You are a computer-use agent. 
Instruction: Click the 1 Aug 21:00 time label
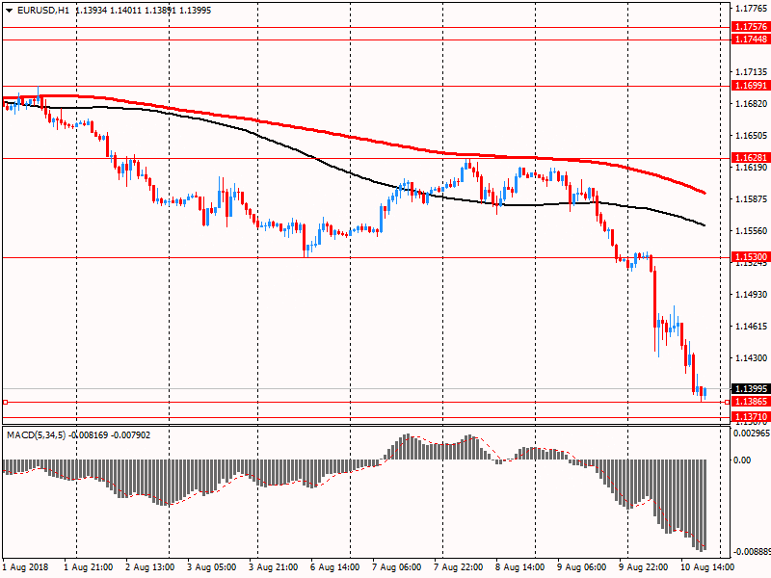[89, 567]
